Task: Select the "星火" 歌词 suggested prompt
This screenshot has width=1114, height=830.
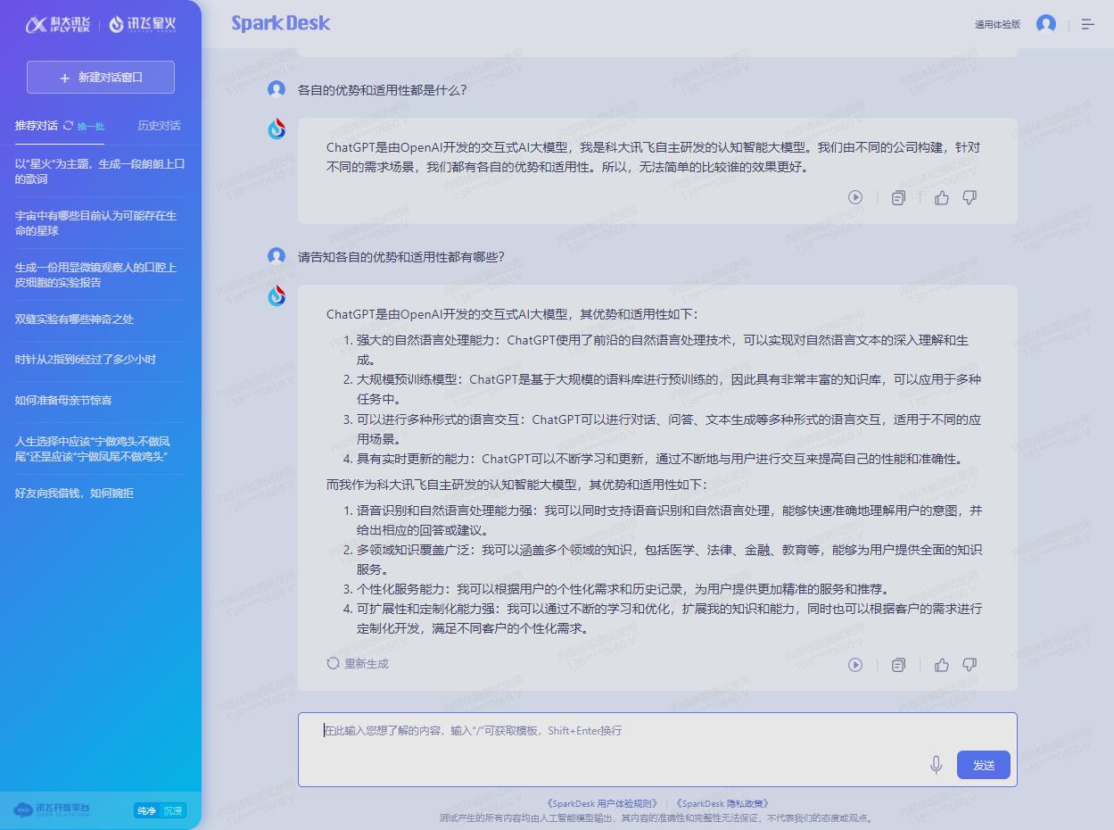Action: [x=101, y=171]
